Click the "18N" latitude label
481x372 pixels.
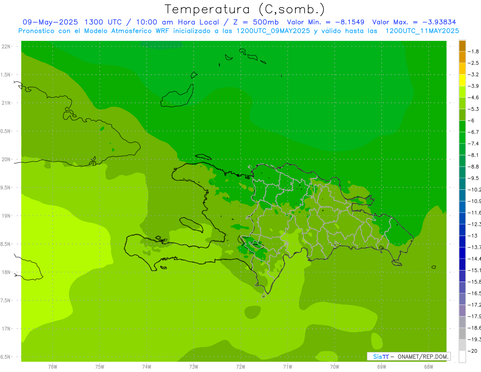(6, 272)
